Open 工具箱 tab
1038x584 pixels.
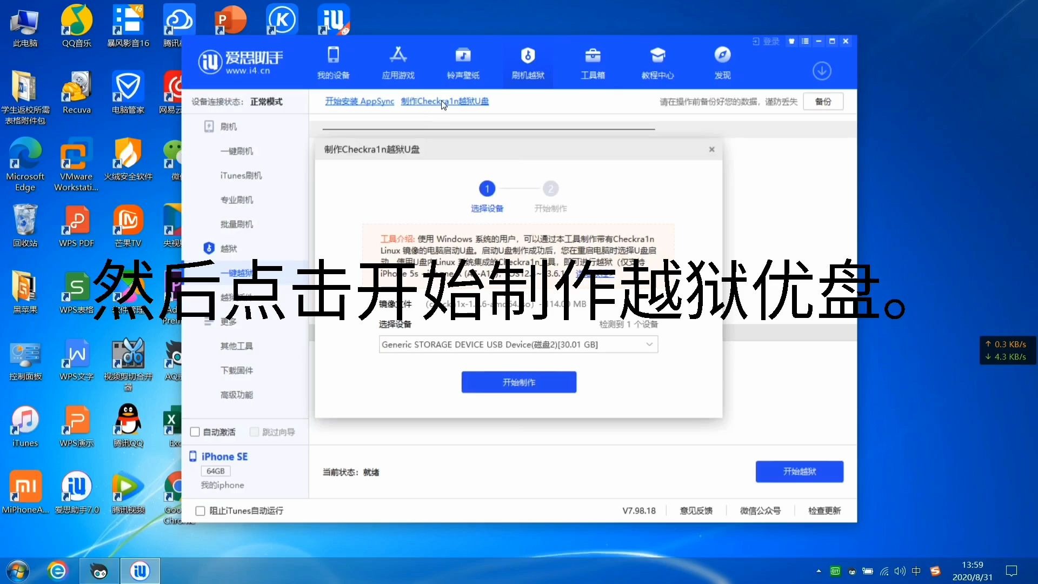(593, 63)
